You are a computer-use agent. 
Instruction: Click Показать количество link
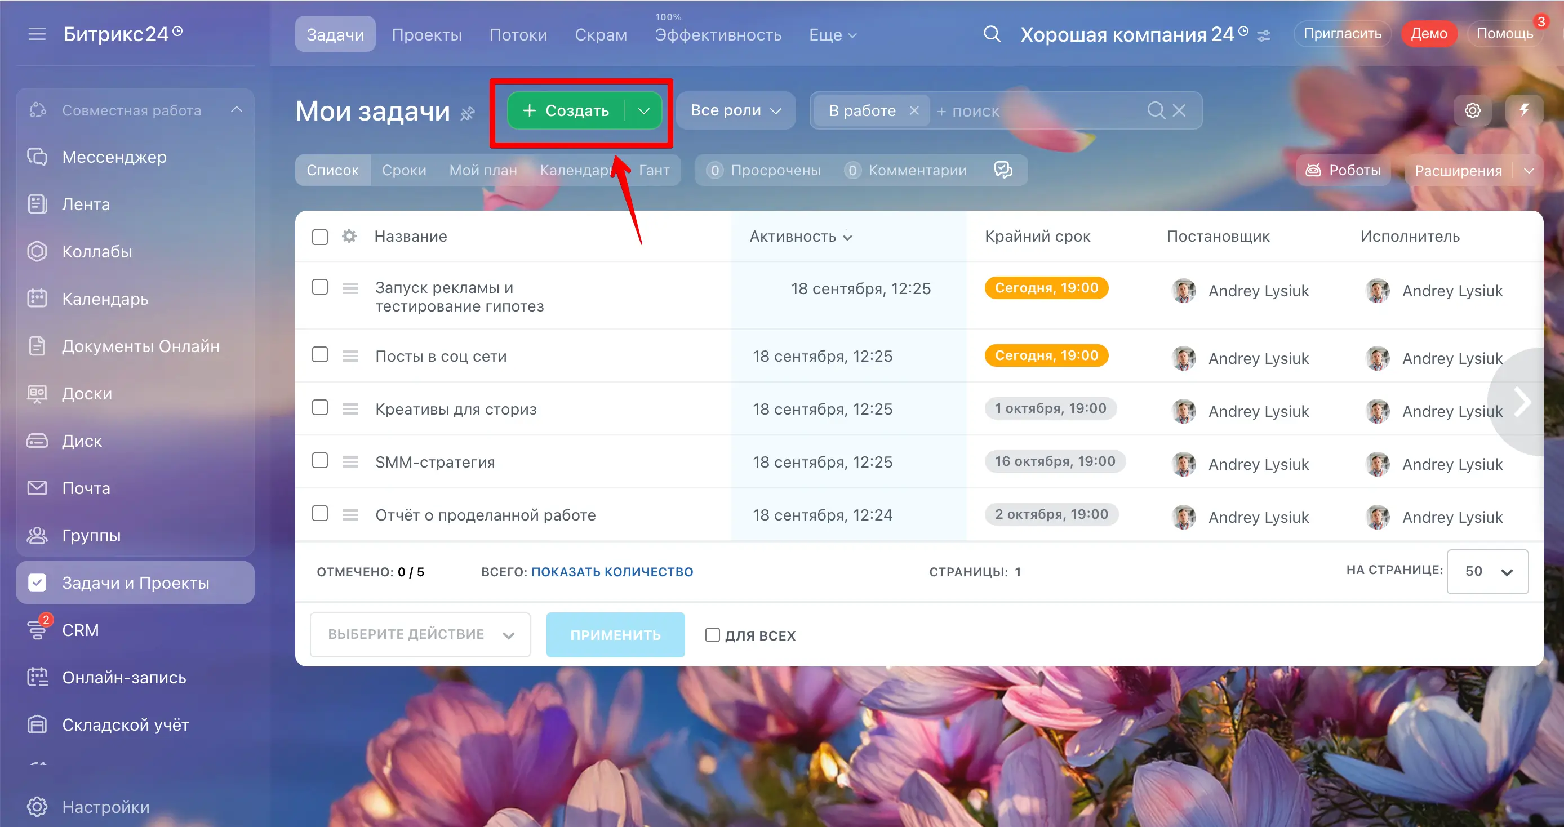click(612, 572)
